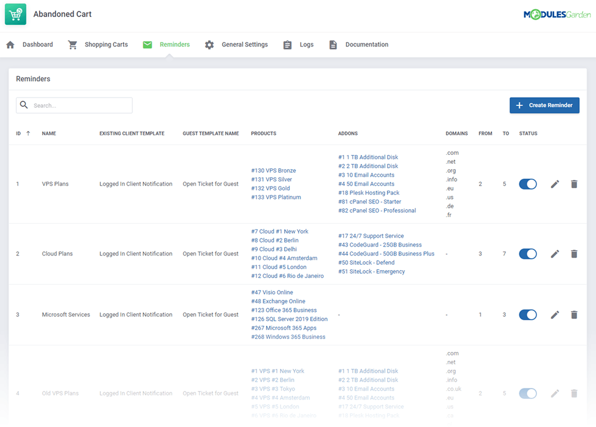The height and width of the screenshot is (427, 596).
Task: Click 'Open Ticket for Guest' in Cloud Plans row
Action: (x=211, y=254)
